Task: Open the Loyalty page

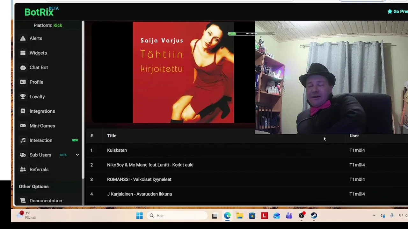Action: [x=37, y=97]
